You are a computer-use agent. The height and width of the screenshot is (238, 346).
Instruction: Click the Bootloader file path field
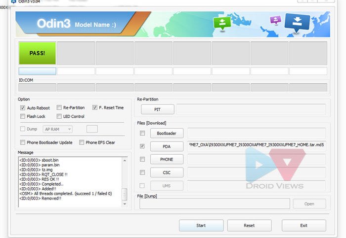point(257,133)
